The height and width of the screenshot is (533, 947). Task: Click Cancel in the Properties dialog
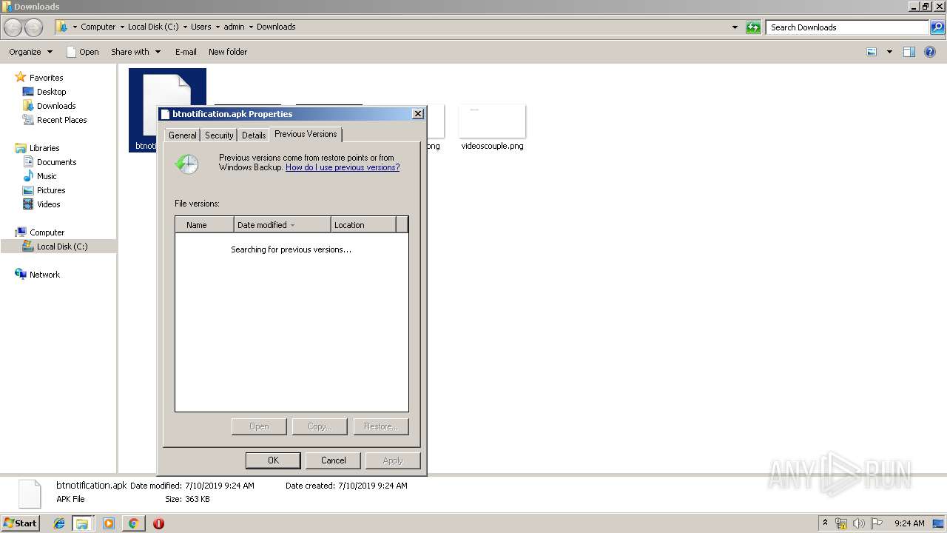tap(334, 460)
